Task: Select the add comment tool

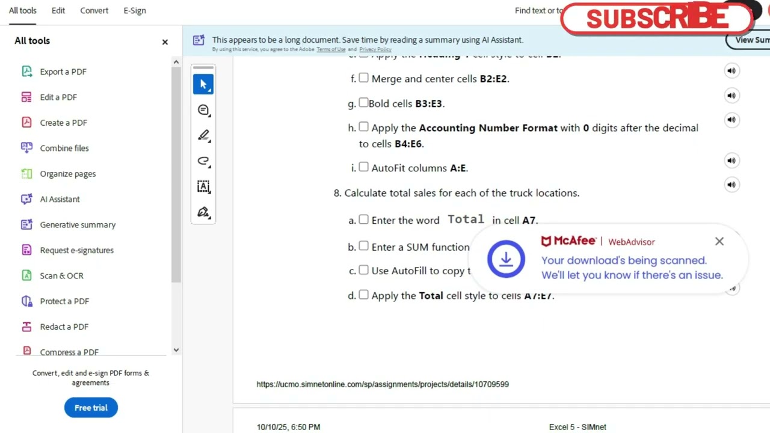Action: [203, 110]
